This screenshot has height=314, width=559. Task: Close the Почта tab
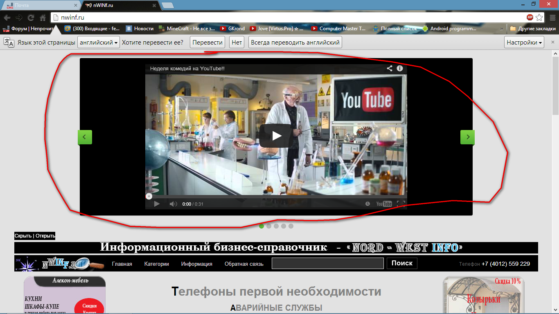(75, 5)
